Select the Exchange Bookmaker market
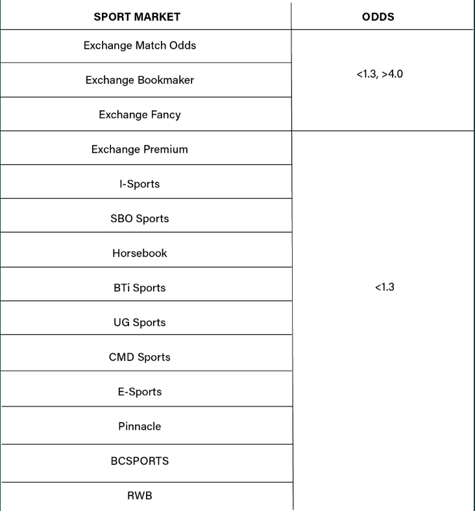This screenshot has height=511, width=475. pyautogui.click(x=140, y=81)
